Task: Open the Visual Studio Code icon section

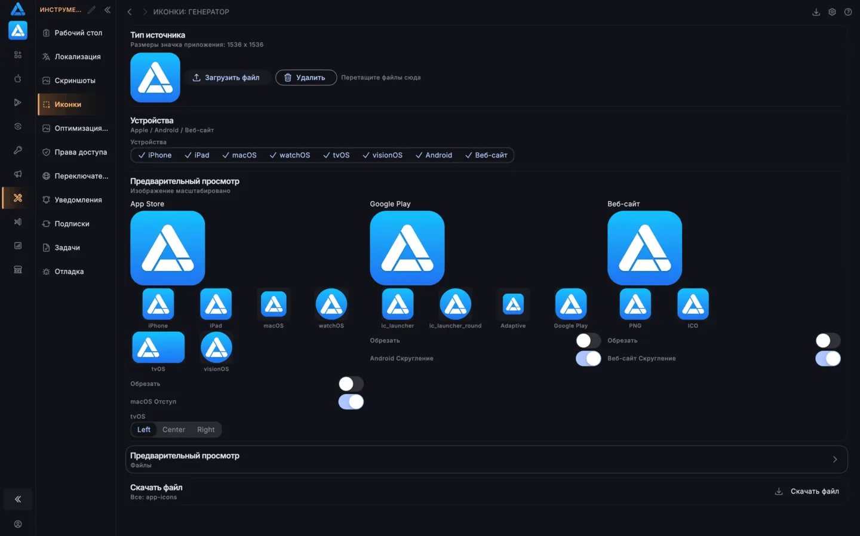Action: point(18,222)
